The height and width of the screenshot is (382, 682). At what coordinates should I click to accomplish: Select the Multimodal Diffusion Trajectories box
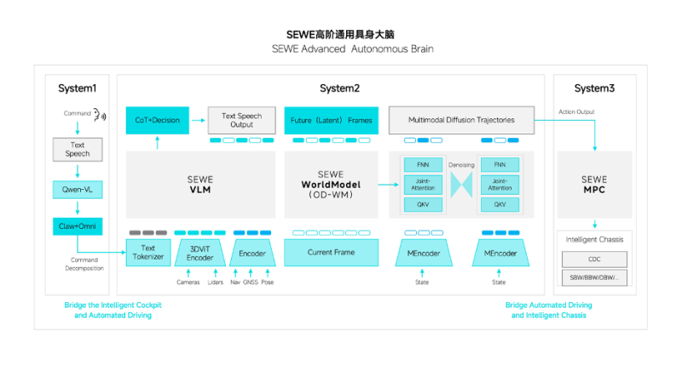pos(461,120)
